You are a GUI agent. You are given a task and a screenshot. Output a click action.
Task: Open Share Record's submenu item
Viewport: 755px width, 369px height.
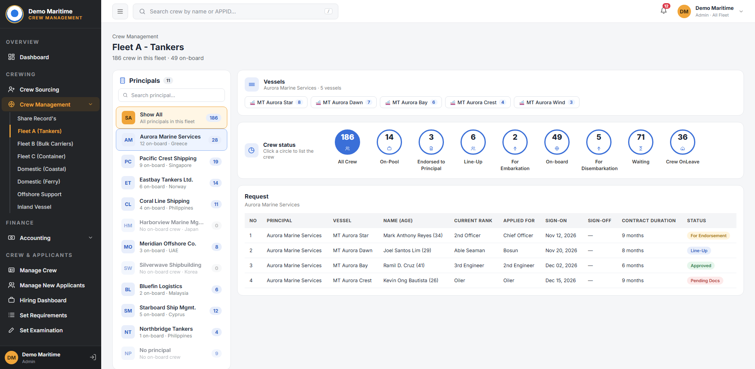pos(37,118)
